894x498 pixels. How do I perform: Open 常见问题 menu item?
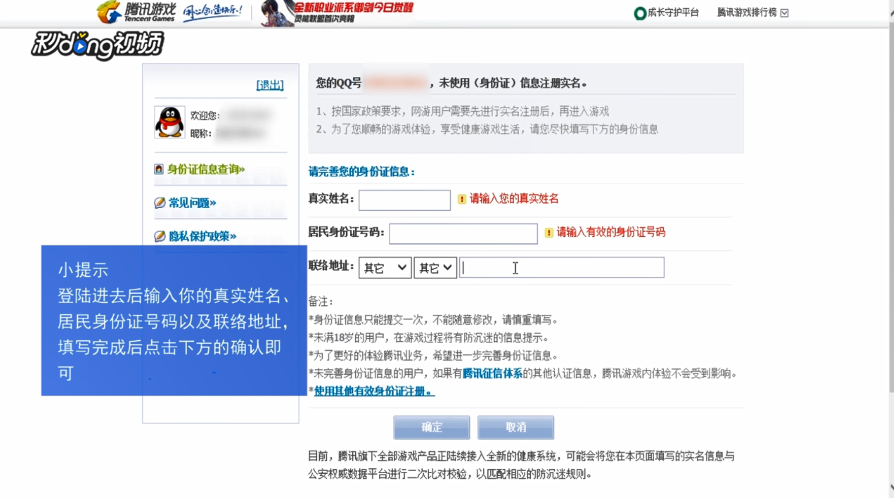(x=192, y=203)
